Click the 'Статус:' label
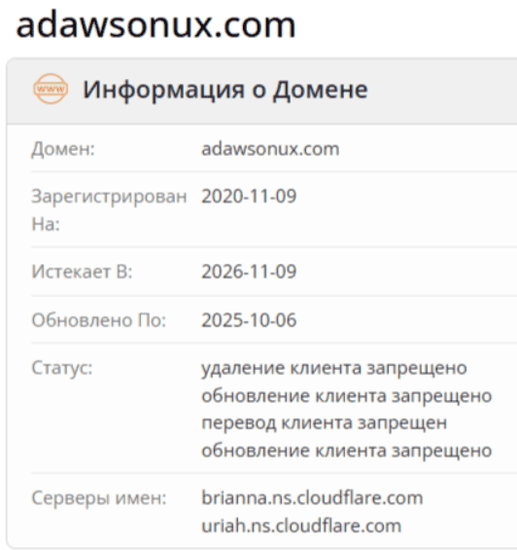Viewport: 517px width, 550px height. [62, 368]
